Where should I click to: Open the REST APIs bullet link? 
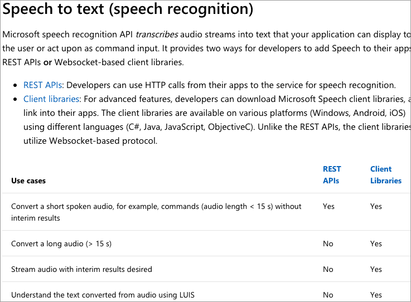coord(43,85)
